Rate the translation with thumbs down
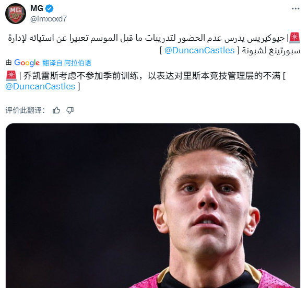 pyautogui.click(x=70, y=110)
